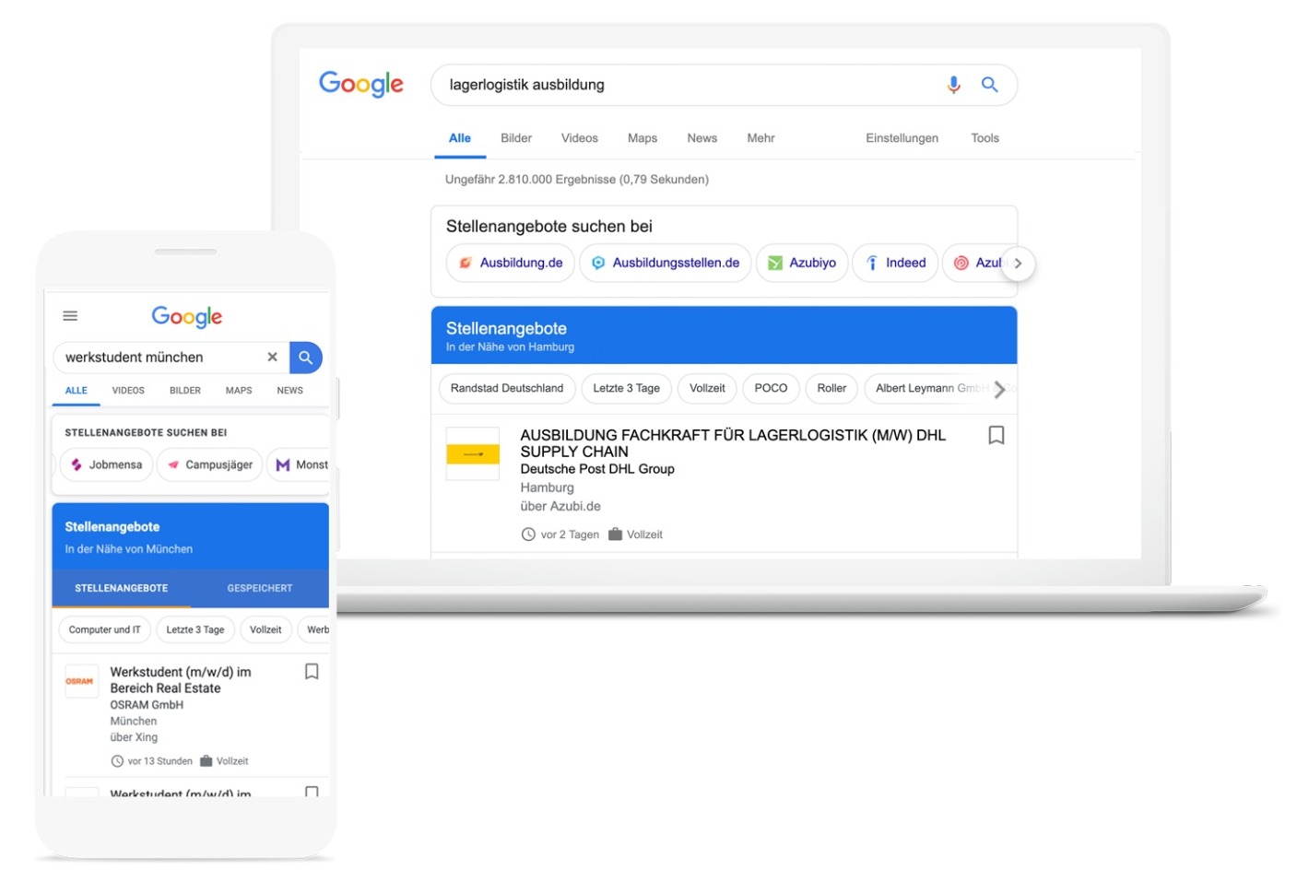Image resolution: width=1297 pixels, height=881 pixels.
Task: Click the Google logo on the phone screen
Action: coord(187,317)
